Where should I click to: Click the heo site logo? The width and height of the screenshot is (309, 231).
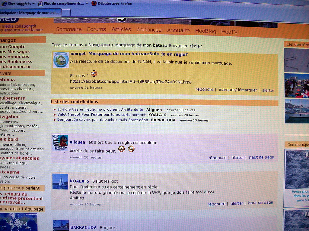(x=9, y=20)
